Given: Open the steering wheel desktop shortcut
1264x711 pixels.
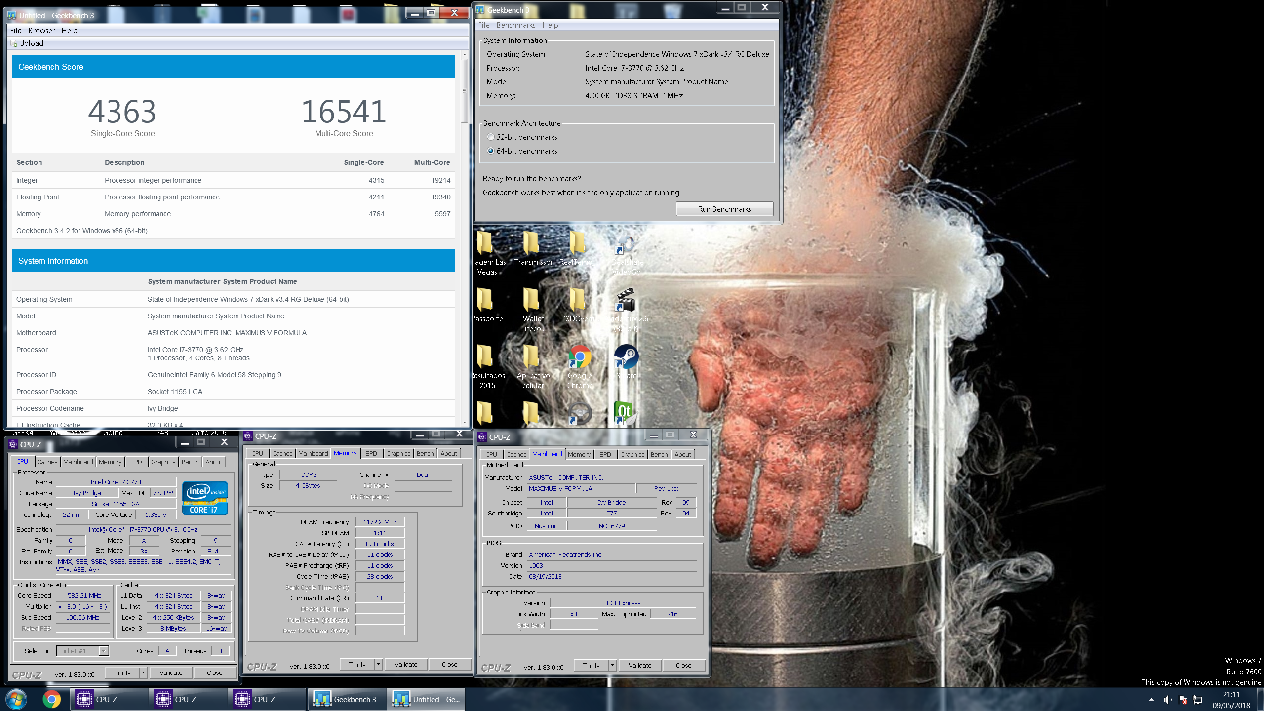Looking at the screenshot, I should click(580, 414).
